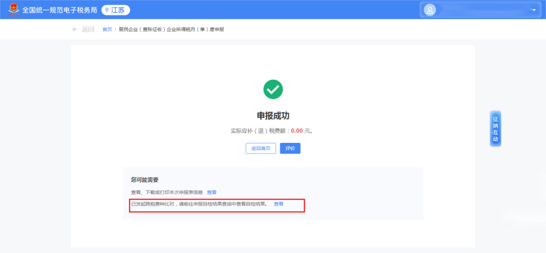Click the green success checkmark icon
This screenshot has height=253, width=546.
[273, 89]
